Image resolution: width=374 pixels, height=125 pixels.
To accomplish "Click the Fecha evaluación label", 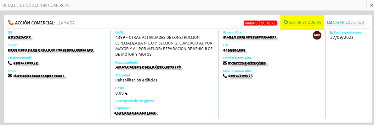I will (x=347, y=32).
